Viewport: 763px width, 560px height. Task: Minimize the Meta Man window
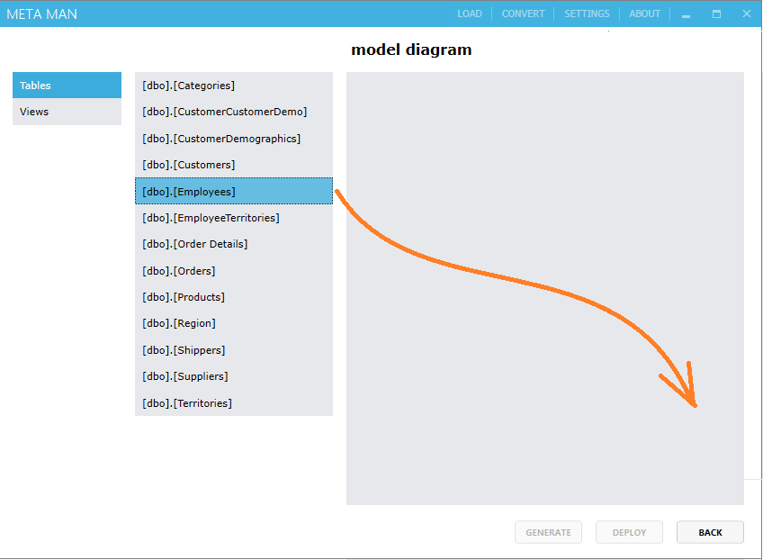687,14
